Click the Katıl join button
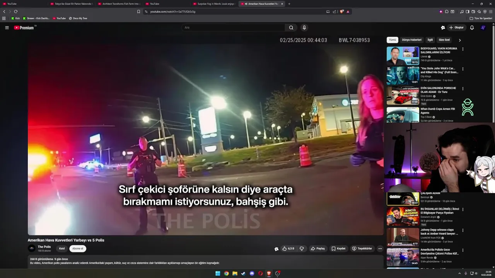This screenshot has height=278, width=495. (x=62, y=249)
